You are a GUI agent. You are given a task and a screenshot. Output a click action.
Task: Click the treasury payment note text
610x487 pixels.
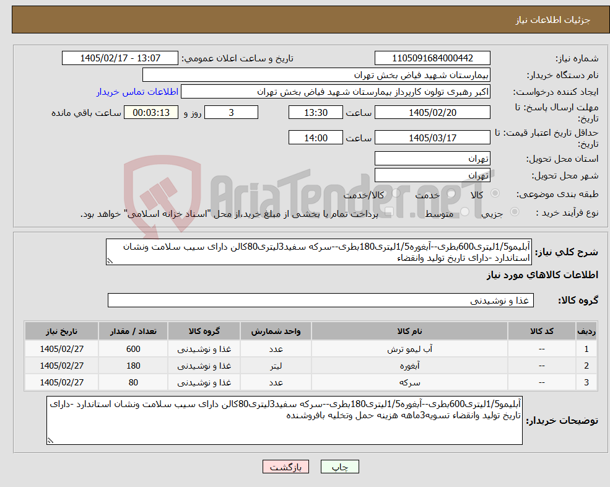[x=229, y=214]
